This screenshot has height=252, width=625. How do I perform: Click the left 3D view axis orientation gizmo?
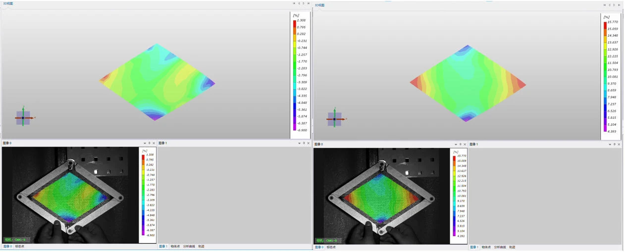23,118
